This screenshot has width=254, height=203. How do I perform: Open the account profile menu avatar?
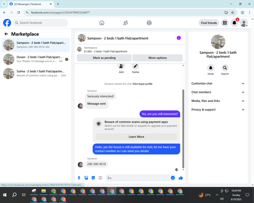(x=244, y=23)
